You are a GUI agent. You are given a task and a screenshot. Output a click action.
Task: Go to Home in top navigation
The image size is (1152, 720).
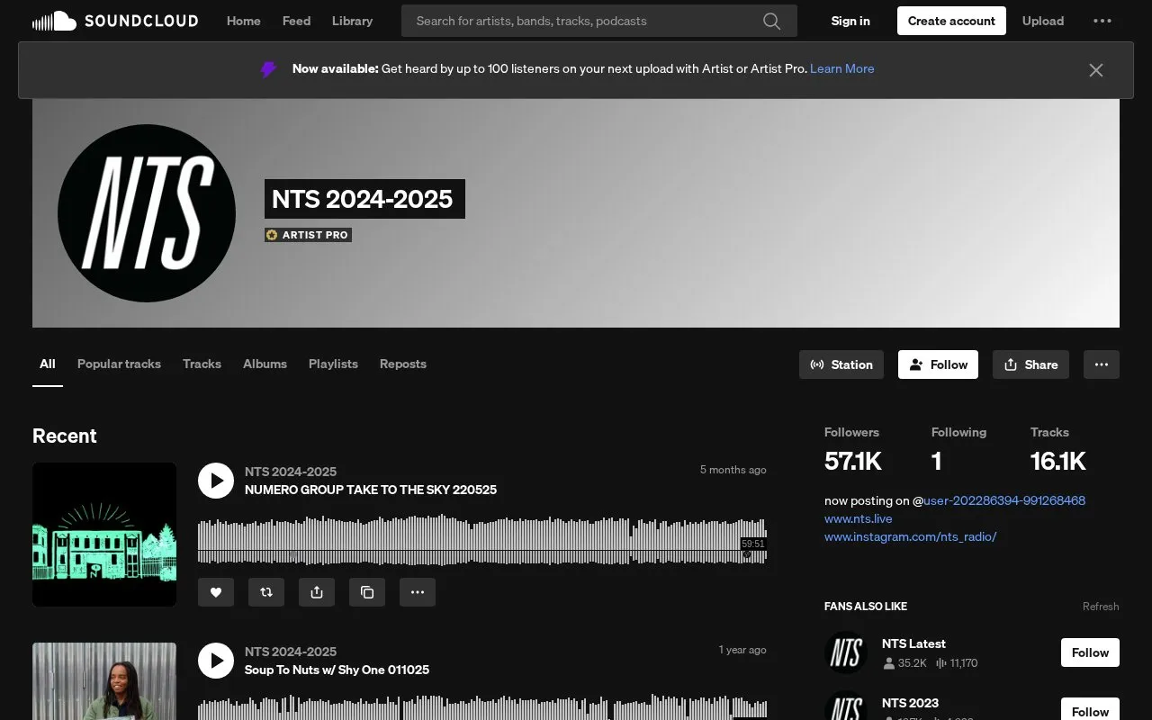point(244,21)
